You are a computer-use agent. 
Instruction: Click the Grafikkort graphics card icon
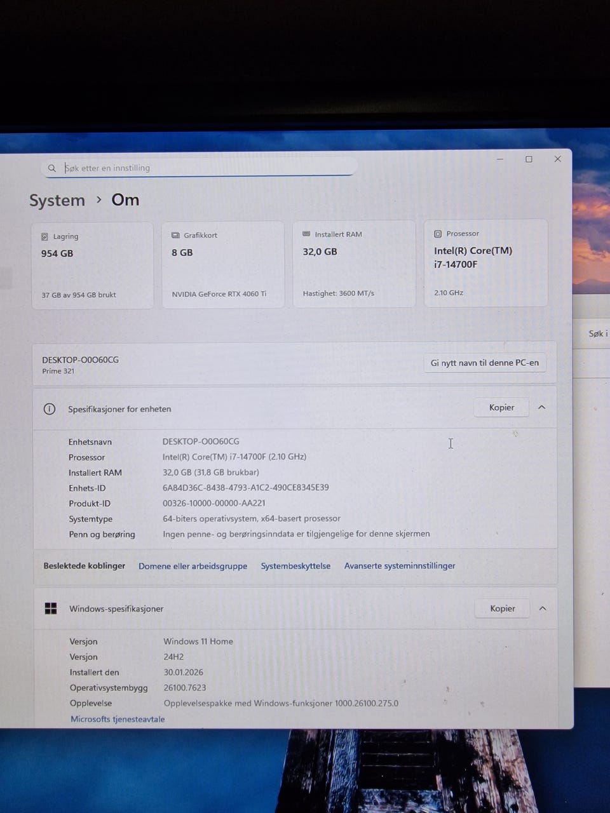(x=175, y=236)
